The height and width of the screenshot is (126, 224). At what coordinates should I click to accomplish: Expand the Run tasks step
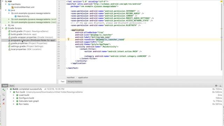click(14, 104)
